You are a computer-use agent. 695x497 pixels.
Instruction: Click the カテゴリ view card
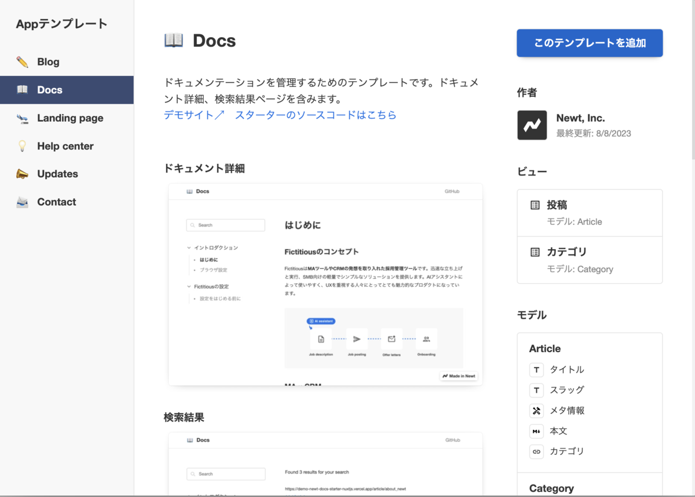[x=590, y=260]
